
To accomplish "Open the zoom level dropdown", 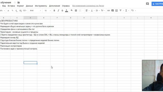I will [x=2, y=10].
